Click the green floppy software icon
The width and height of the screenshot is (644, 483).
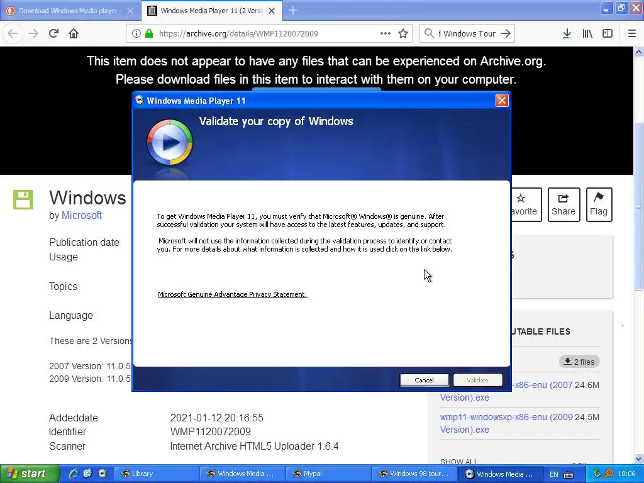[23, 199]
